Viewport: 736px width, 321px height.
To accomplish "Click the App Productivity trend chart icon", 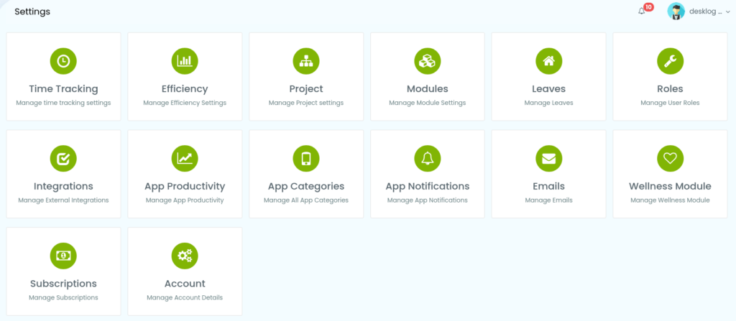I will (x=185, y=159).
